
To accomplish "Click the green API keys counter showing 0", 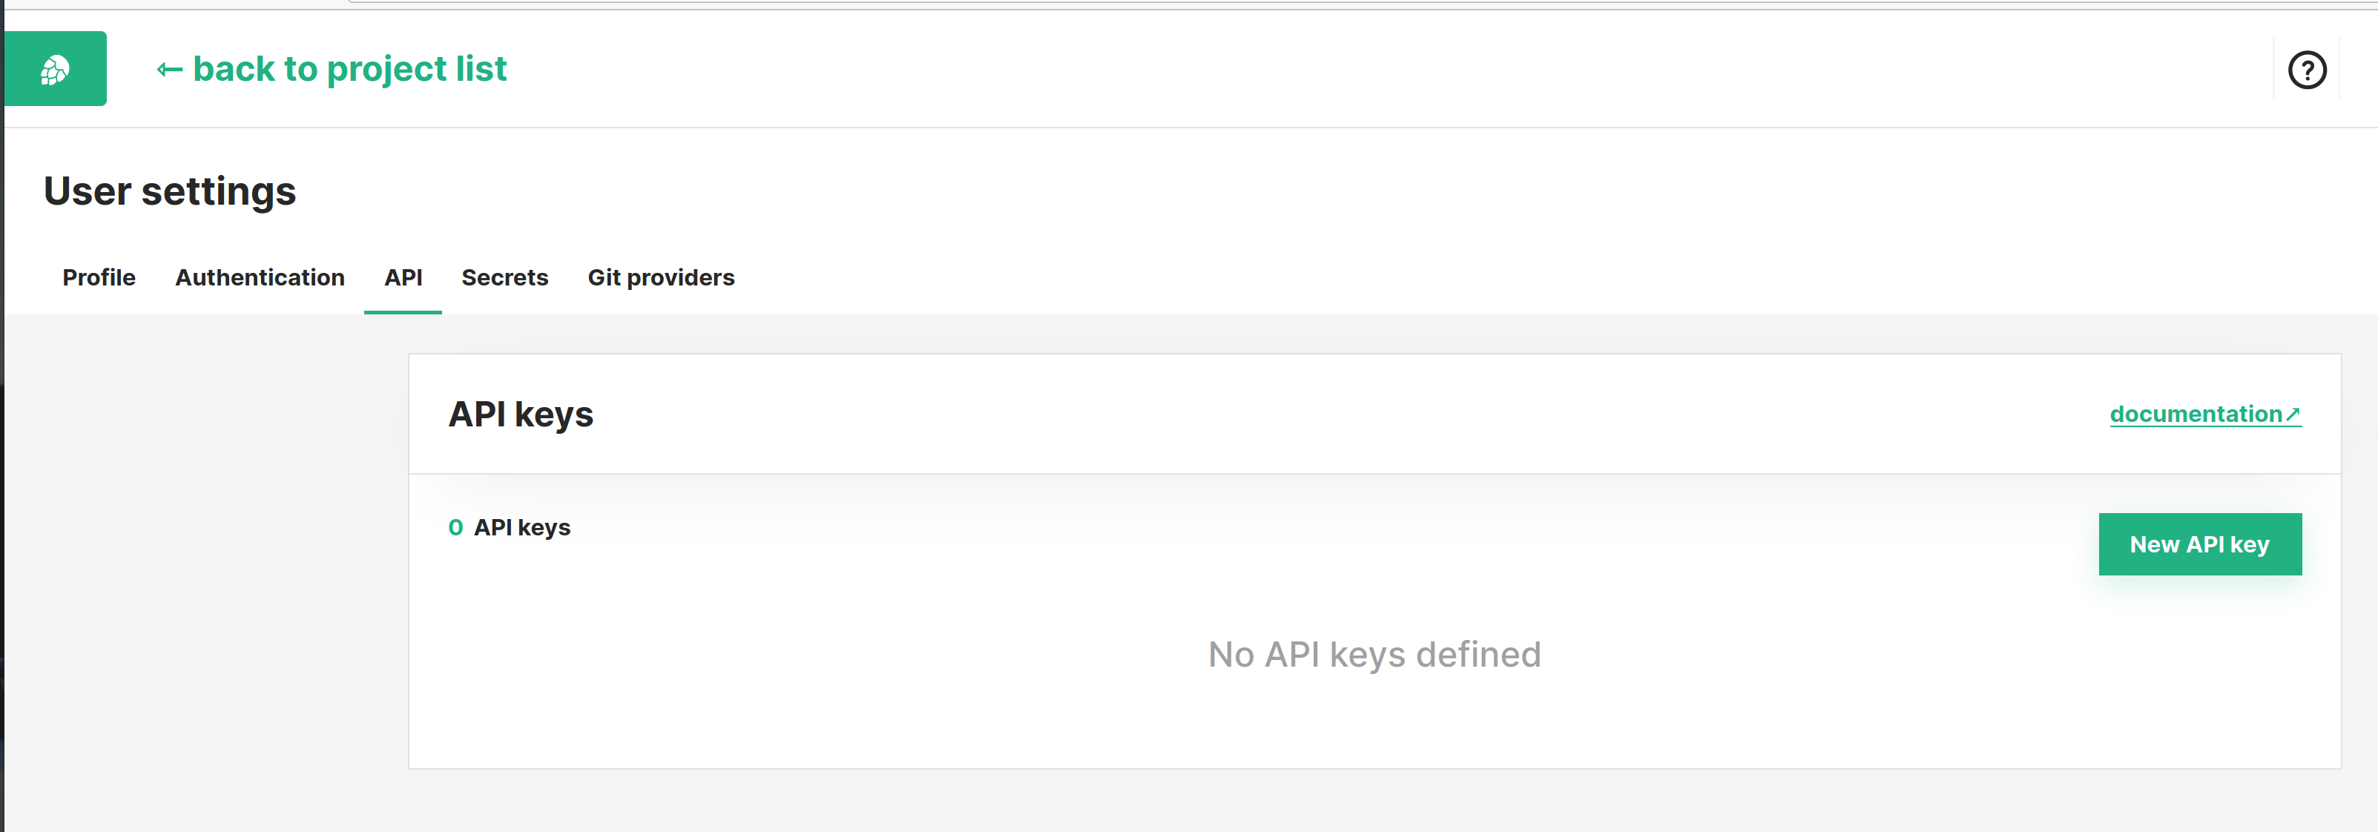I will point(455,528).
